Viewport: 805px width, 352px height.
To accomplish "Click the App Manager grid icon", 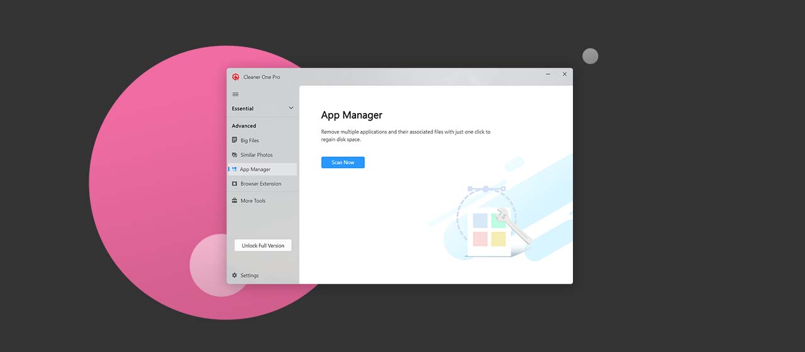I will pos(235,169).
